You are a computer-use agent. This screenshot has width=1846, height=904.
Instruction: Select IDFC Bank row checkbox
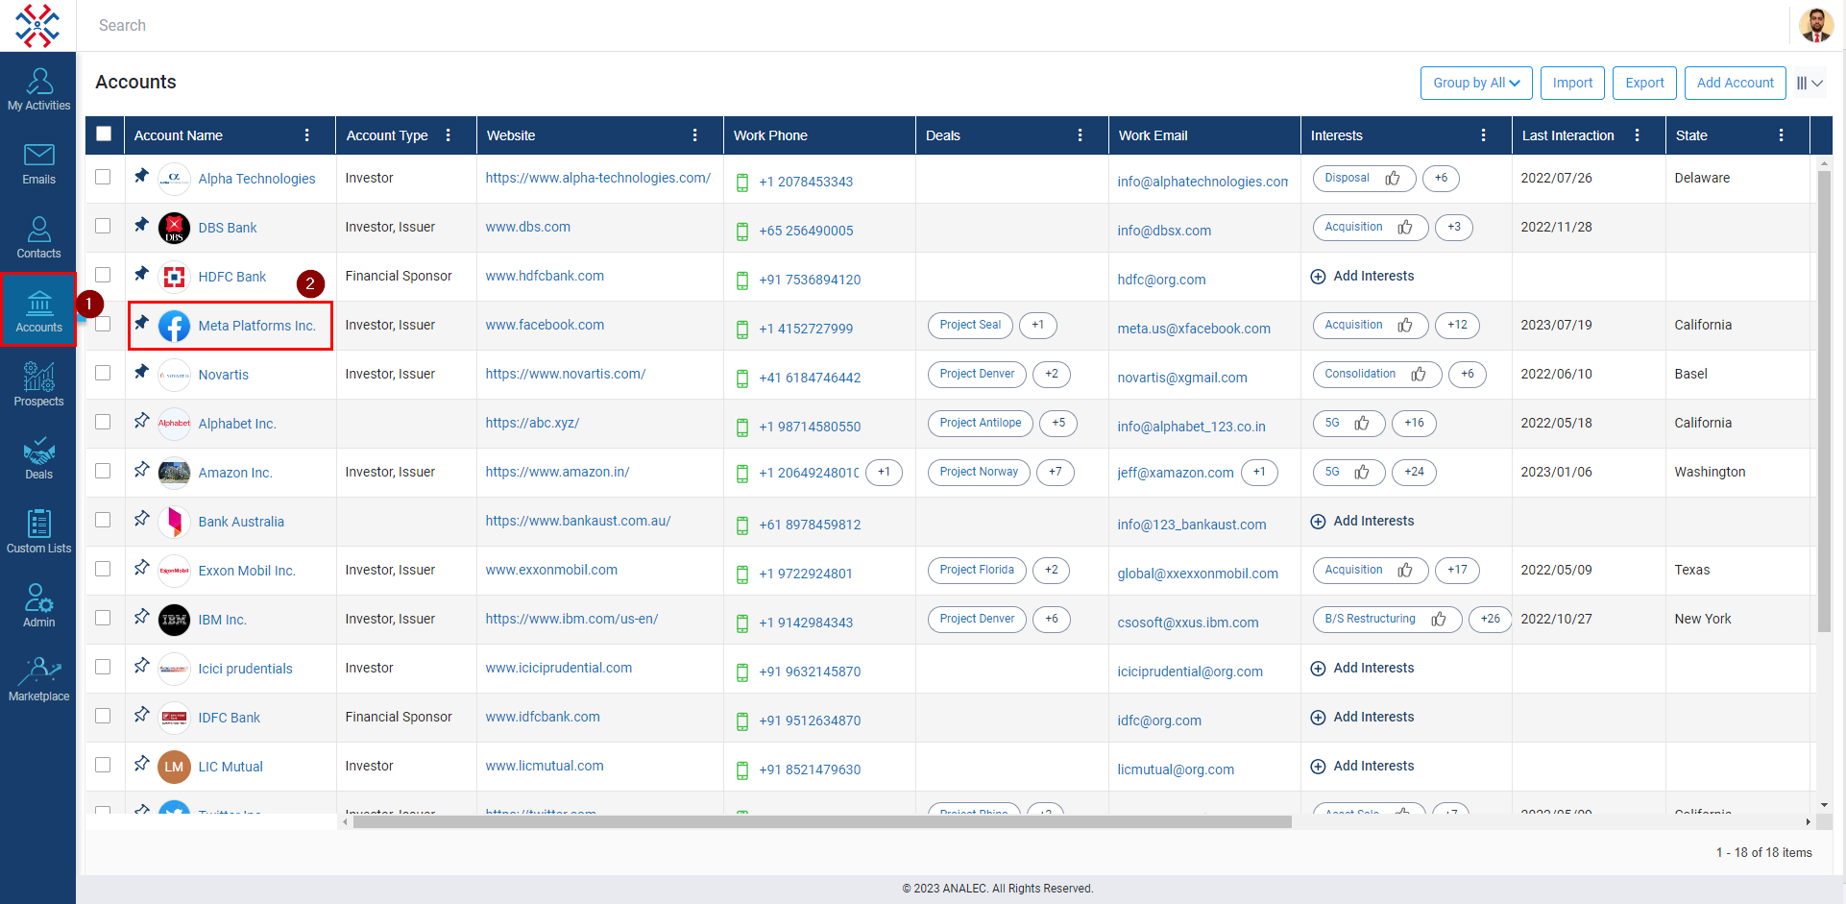103,716
